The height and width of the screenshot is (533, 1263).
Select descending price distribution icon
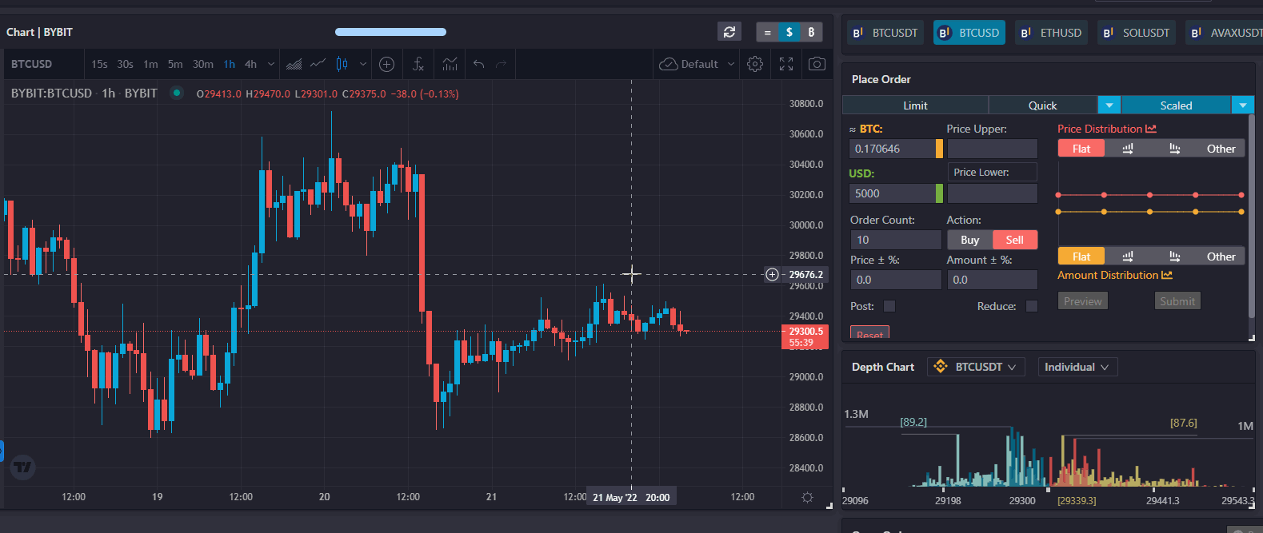point(1174,149)
